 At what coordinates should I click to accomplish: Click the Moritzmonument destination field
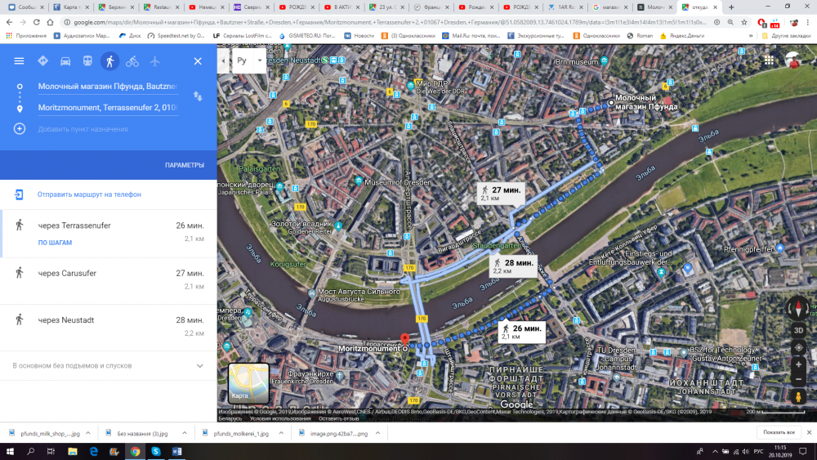click(107, 108)
